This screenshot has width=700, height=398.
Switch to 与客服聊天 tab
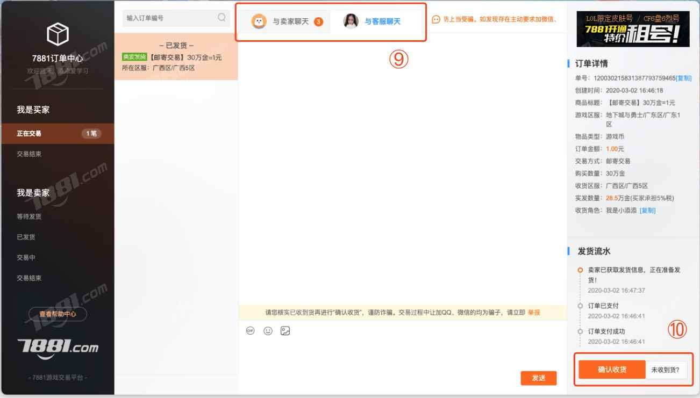click(x=376, y=22)
